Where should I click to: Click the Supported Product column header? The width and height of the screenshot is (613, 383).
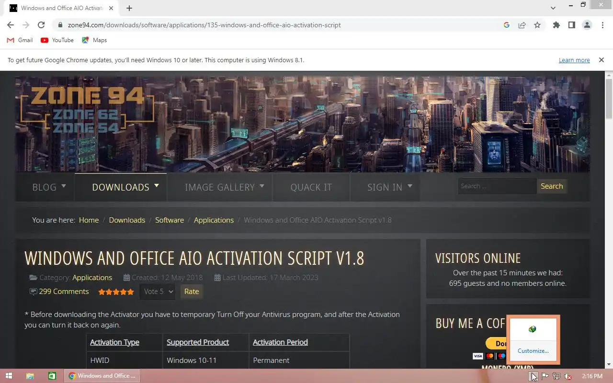[198, 342]
